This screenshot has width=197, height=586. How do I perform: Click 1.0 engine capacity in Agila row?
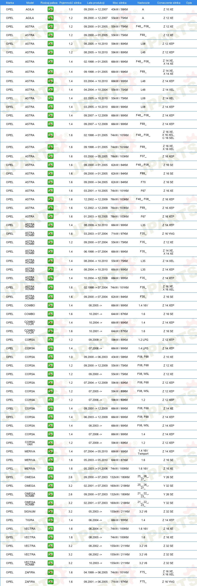pos(71,9)
